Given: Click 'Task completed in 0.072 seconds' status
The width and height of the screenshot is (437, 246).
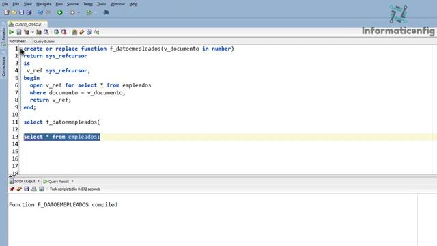Looking at the screenshot, I should pos(75,189).
